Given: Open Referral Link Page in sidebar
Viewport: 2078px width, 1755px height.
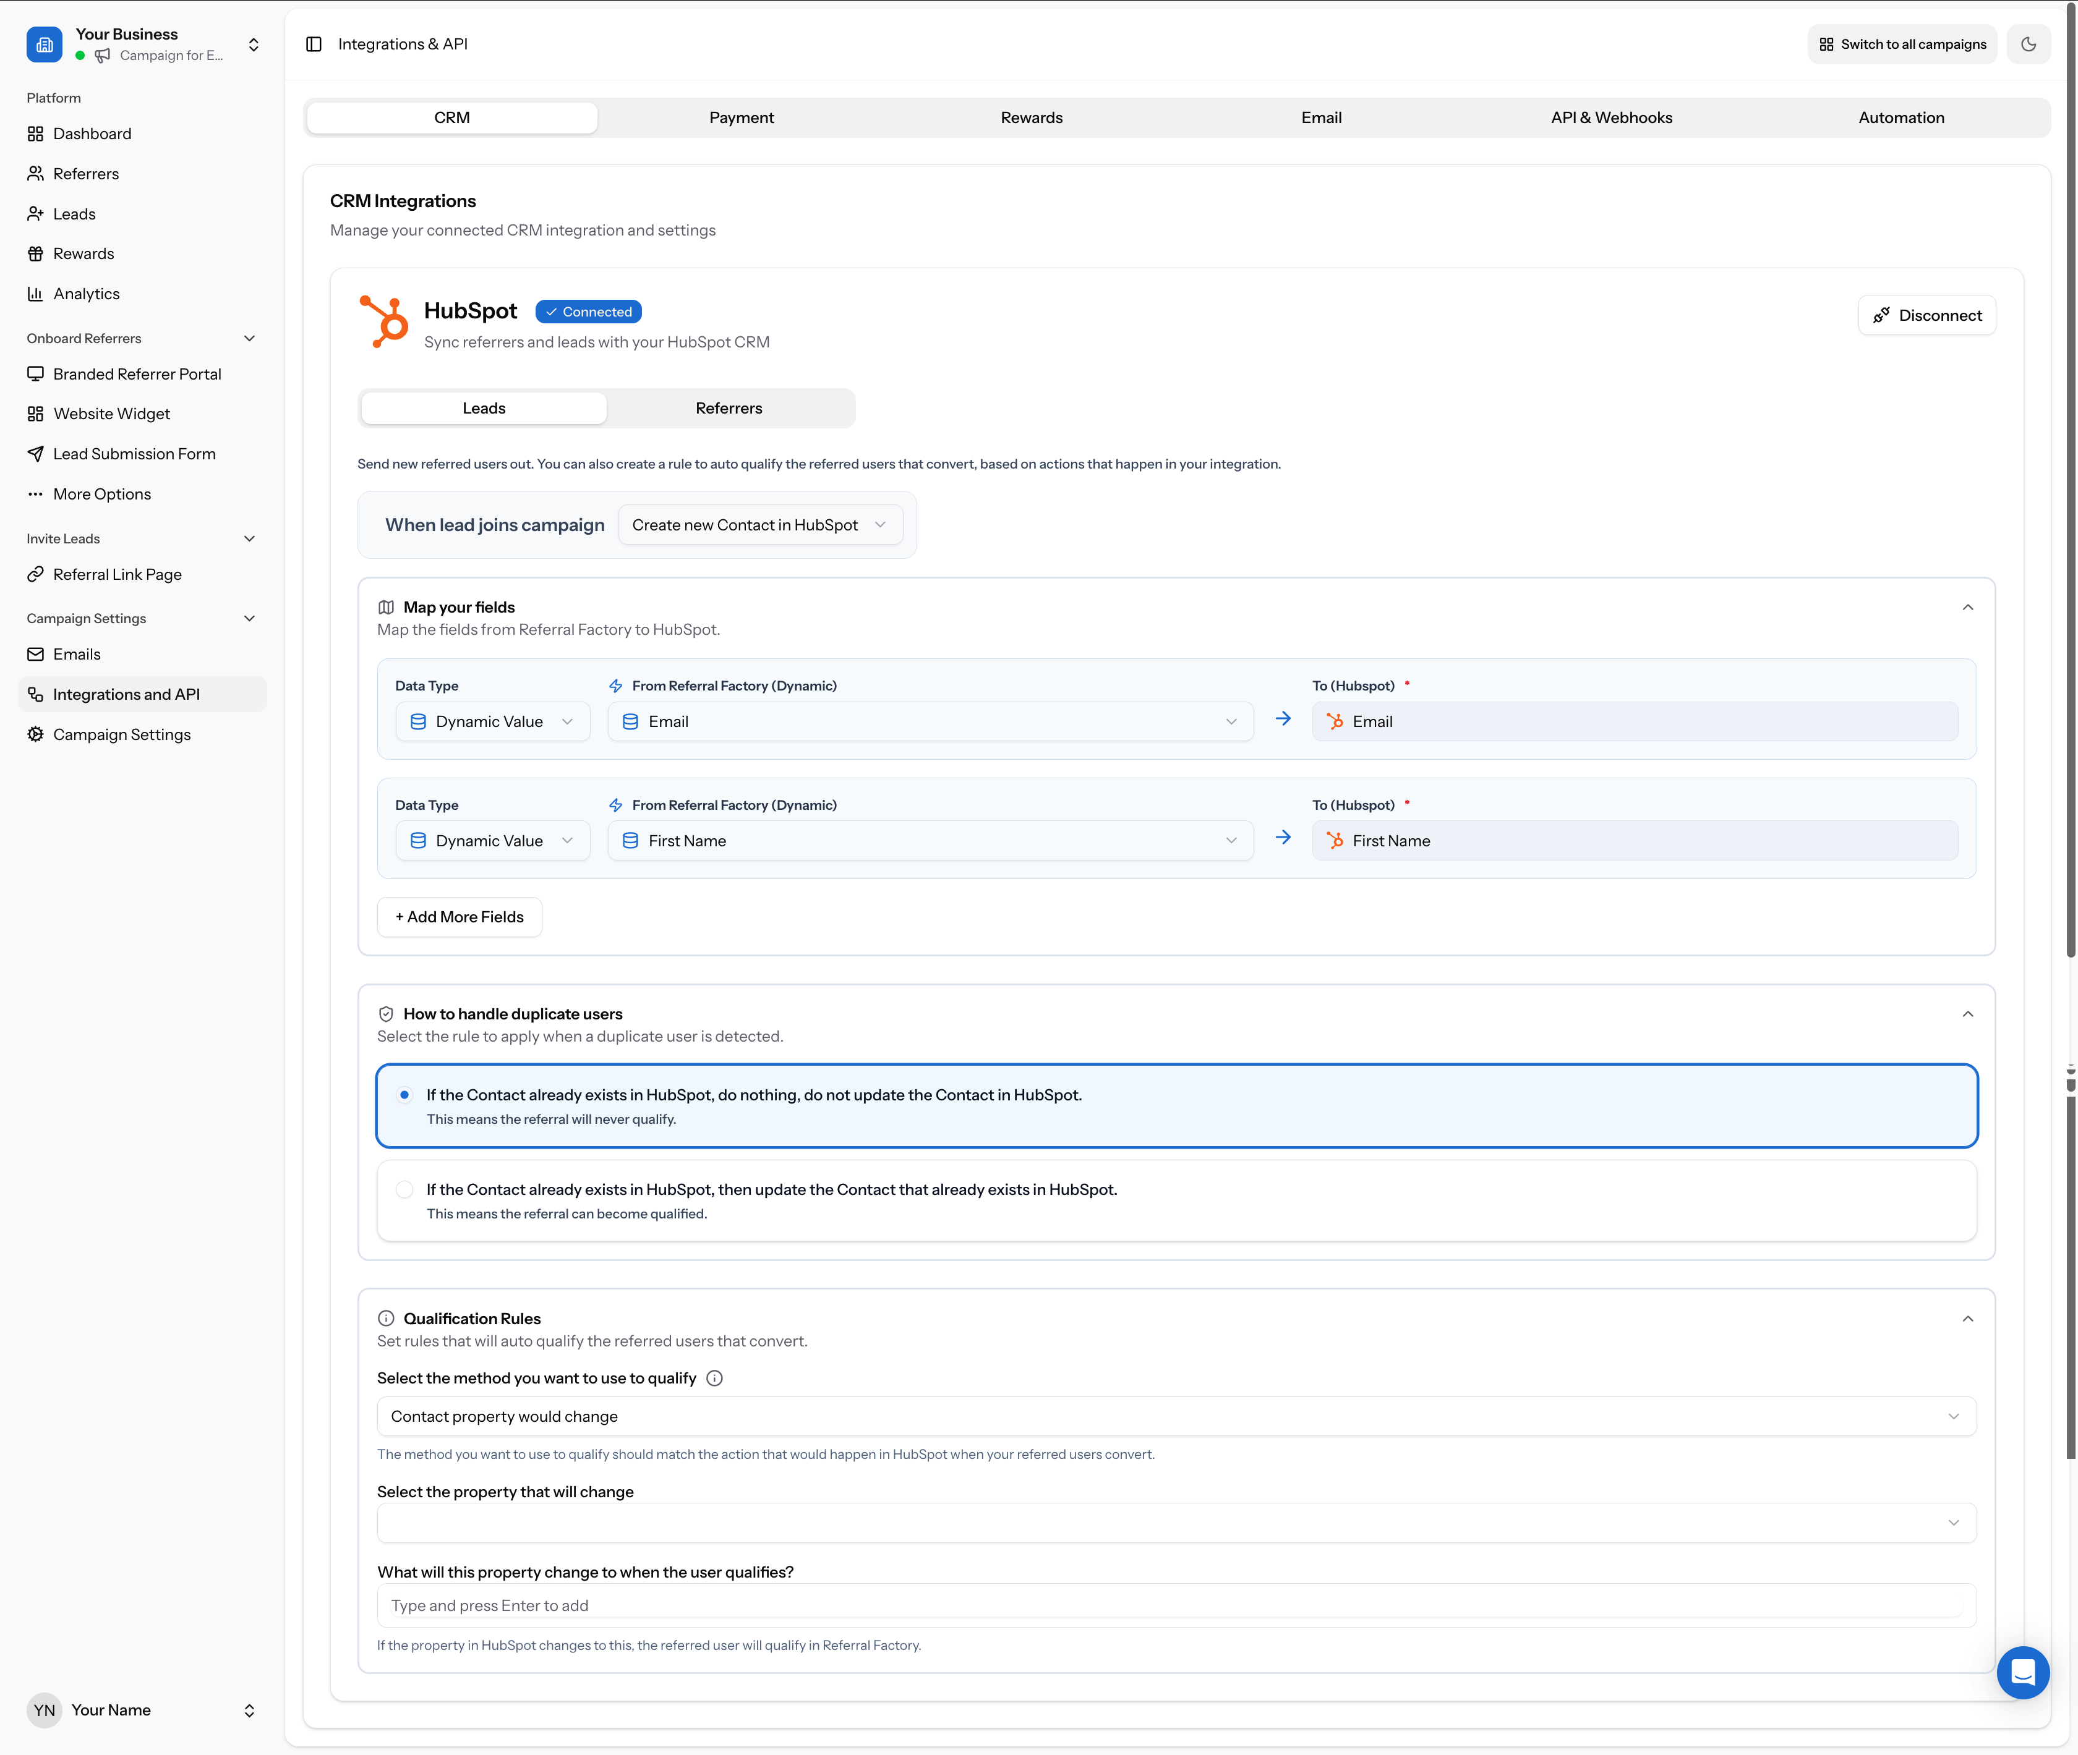Looking at the screenshot, I should (x=118, y=574).
